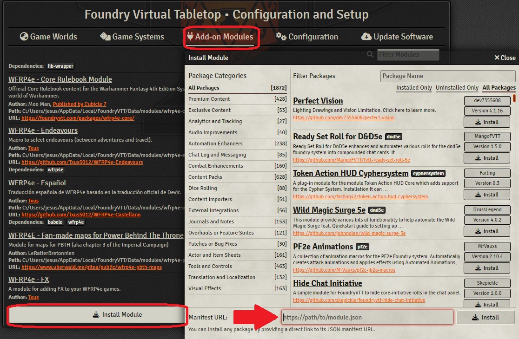
Task: Click the dnd5e tag on Wild Magic Surge
Action: pos(377,210)
